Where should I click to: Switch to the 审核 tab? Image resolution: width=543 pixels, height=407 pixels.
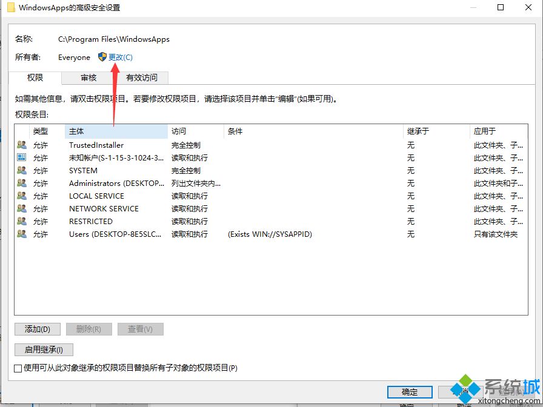(x=88, y=78)
